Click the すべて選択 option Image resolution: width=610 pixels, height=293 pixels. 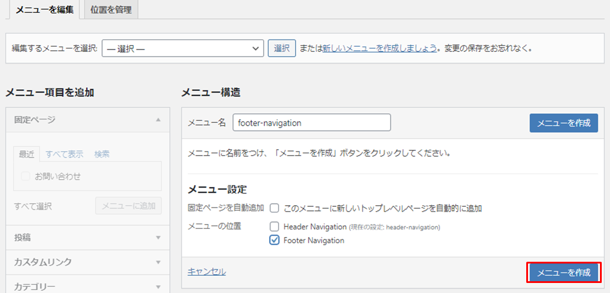tap(32, 206)
